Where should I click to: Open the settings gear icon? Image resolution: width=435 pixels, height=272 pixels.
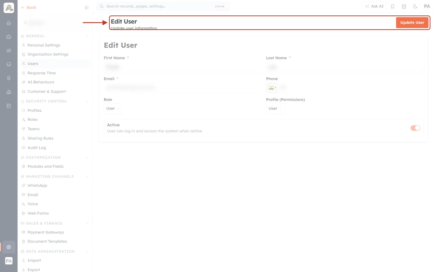pyautogui.click(x=9, y=247)
